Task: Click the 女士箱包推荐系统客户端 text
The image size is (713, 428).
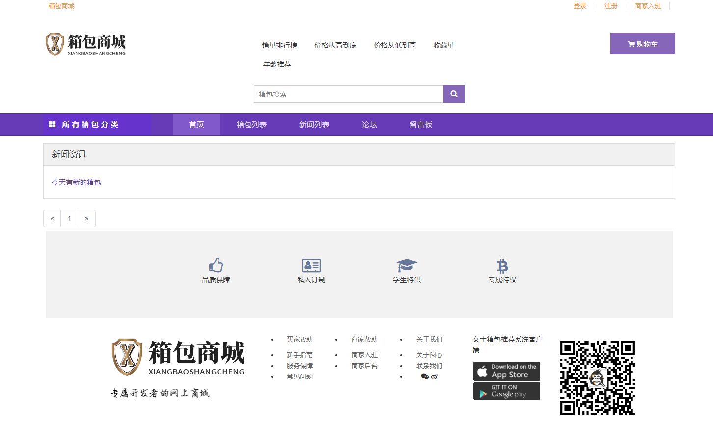Action: (507, 345)
